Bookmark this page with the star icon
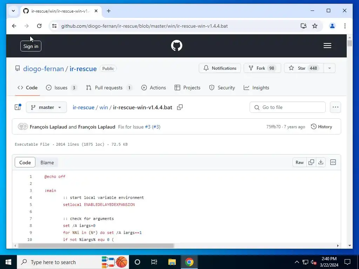Screen dimensions: 359x269 click(x=315, y=26)
